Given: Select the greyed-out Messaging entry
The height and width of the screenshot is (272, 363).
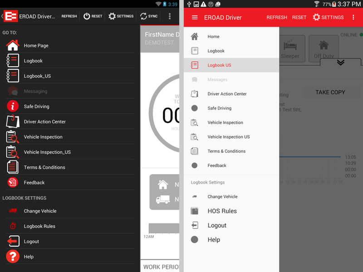Looking at the screenshot, I should [x=70, y=91].
